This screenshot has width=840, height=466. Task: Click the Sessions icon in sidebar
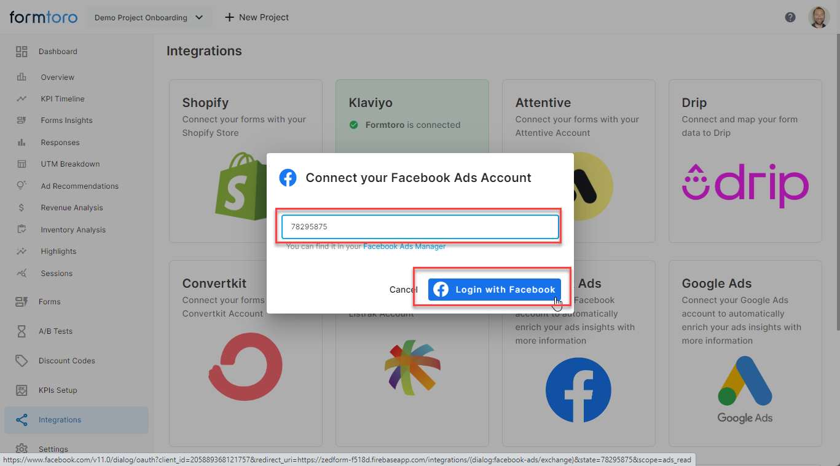tap(22, 273)
